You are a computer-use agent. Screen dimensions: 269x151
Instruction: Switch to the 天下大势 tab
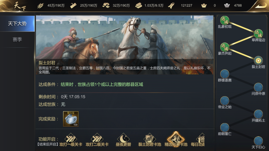[17, 23]
